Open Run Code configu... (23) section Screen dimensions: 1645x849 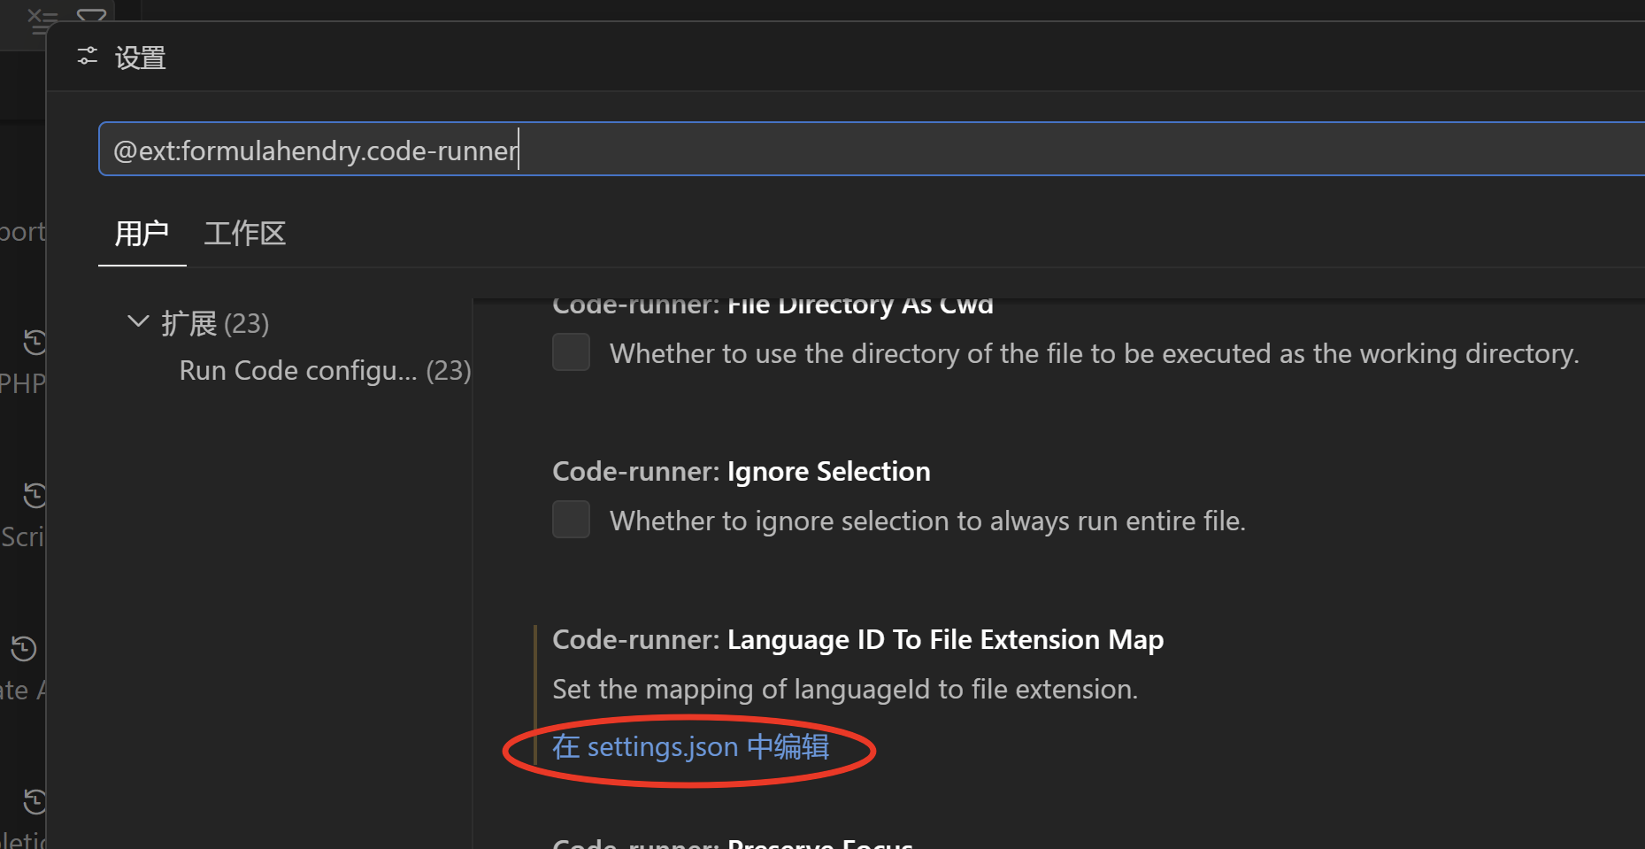[x=325, y=370]
